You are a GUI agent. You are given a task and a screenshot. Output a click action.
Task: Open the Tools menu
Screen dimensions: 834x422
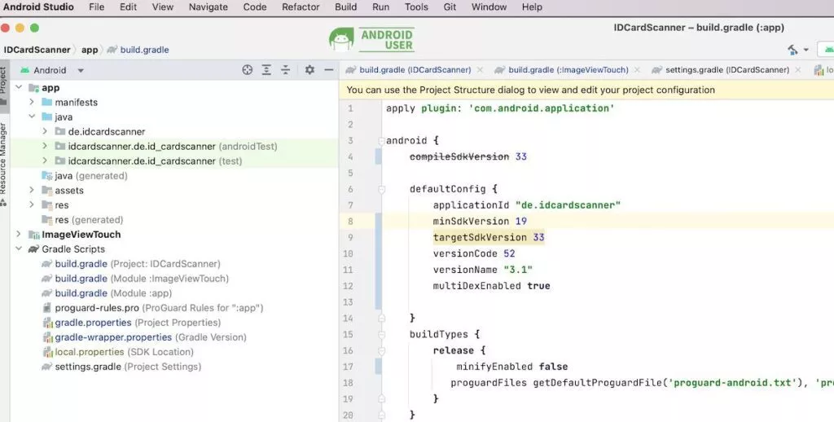coord(416,7)
